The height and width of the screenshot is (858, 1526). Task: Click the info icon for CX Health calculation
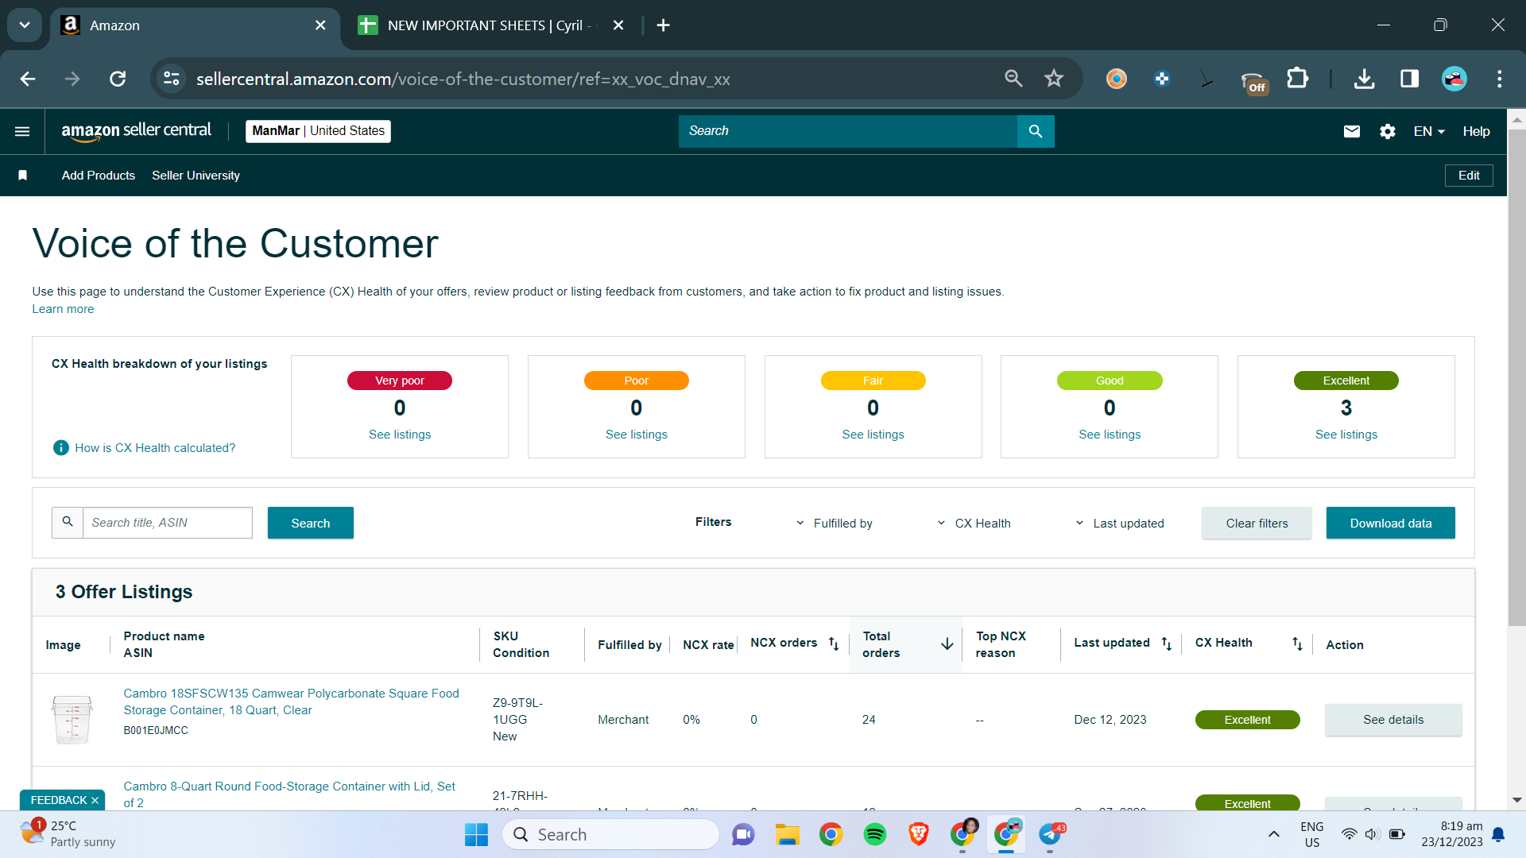(60, 448)
